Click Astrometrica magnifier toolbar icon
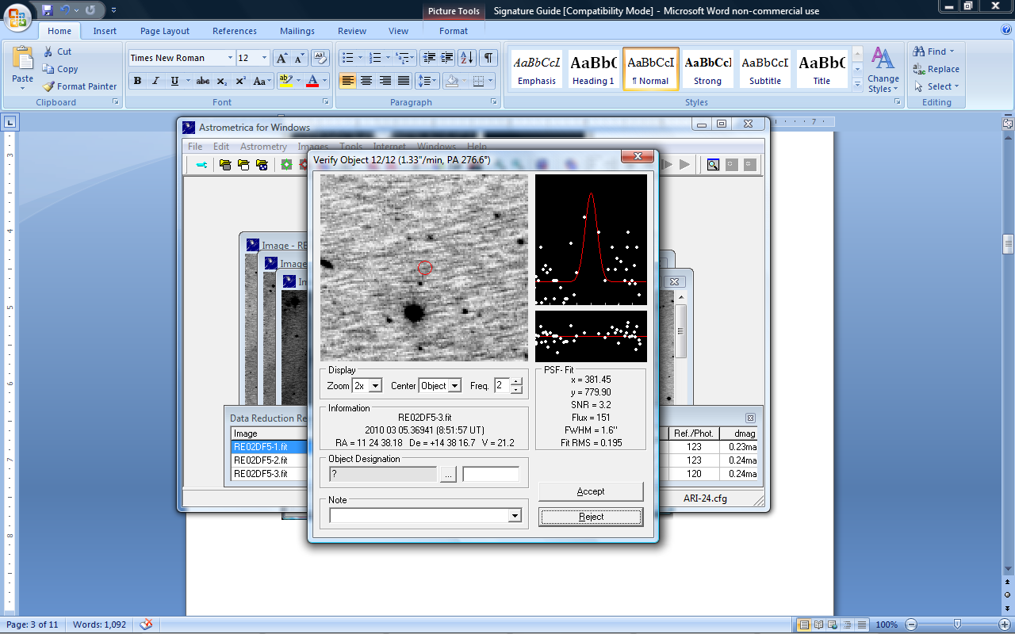Screen dimensions: 1015x634 click(x=713, y=165)
